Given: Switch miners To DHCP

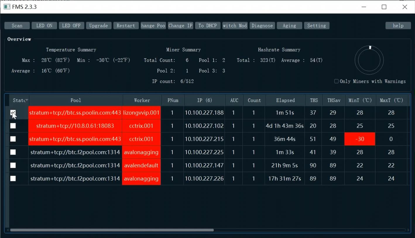Looking at the screenshot, I should [207, 25].
